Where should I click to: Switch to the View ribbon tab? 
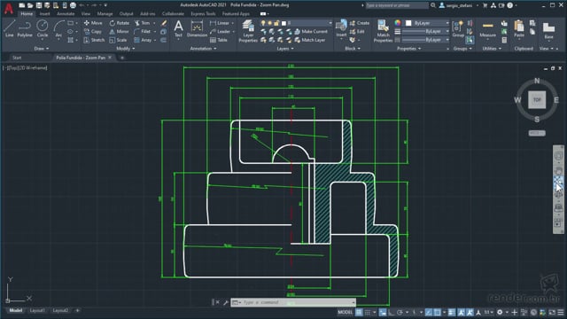[x=85, y=14]
